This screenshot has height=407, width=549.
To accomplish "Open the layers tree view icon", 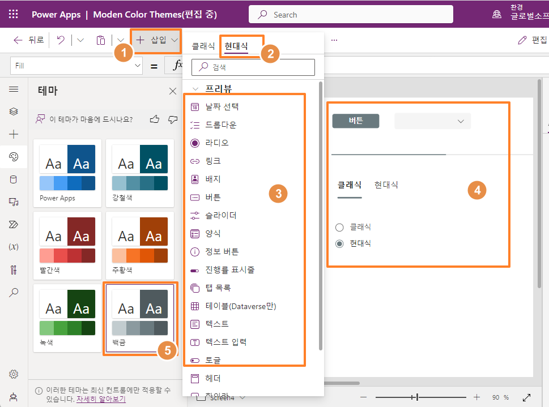I will (14, 112).
